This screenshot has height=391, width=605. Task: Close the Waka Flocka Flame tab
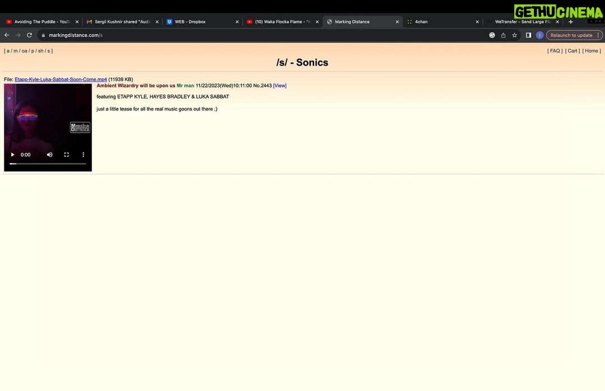pyautogui.click(x=317, y=22)
